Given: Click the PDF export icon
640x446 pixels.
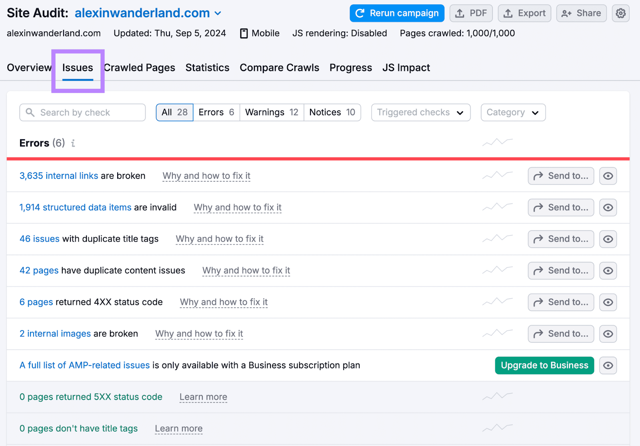Looking at the screenshot, I should [459, 13].
